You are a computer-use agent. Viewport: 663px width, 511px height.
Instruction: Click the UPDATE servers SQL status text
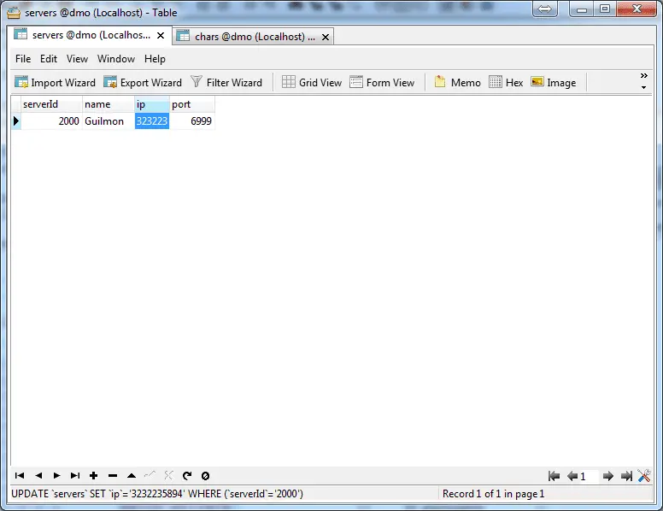tap(157, 494)
